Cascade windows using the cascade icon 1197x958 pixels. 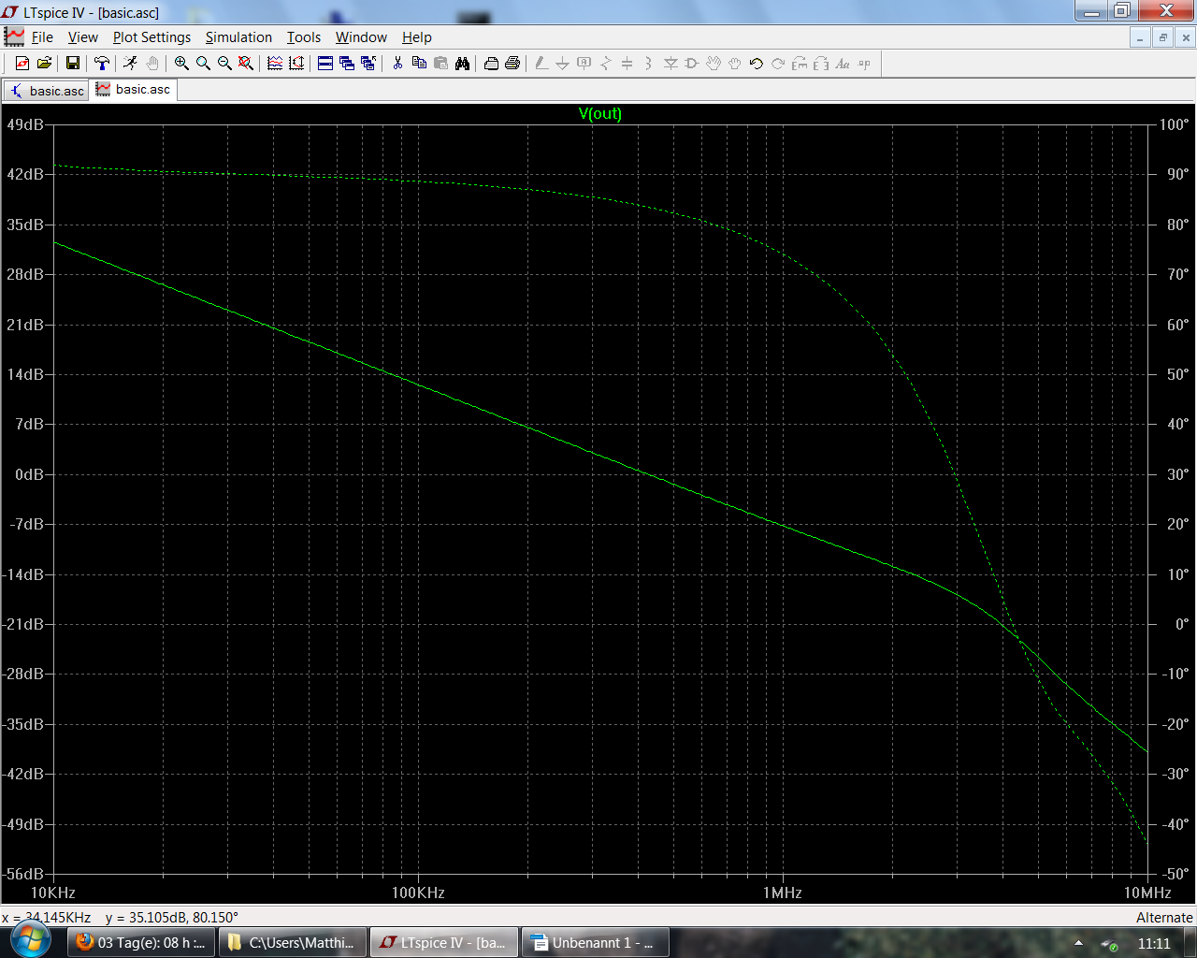347,64
